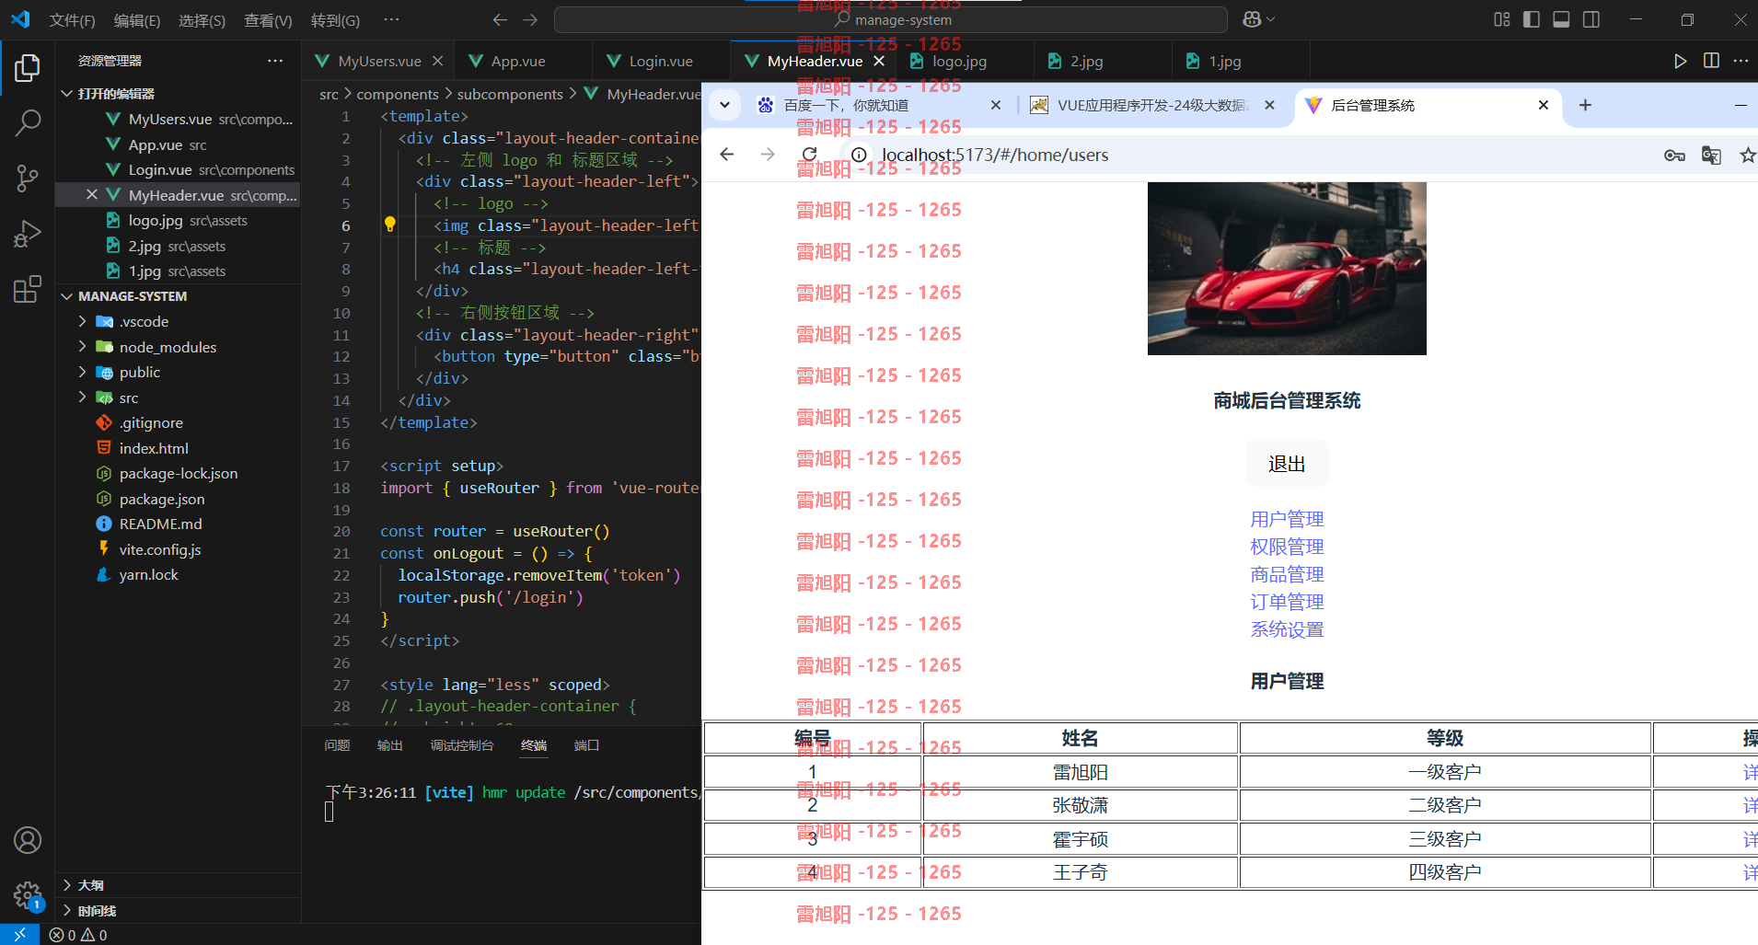Expand the node_modules folder

pyautogui.click(x=83, y=347)
